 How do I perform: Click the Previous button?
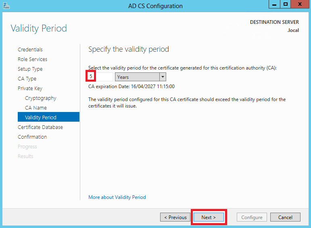point(175,217)
